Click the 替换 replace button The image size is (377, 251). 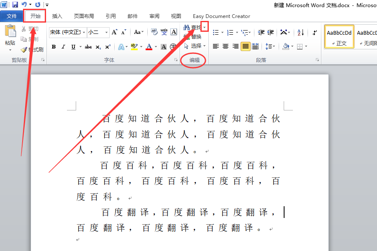click(x=192, y=37)
